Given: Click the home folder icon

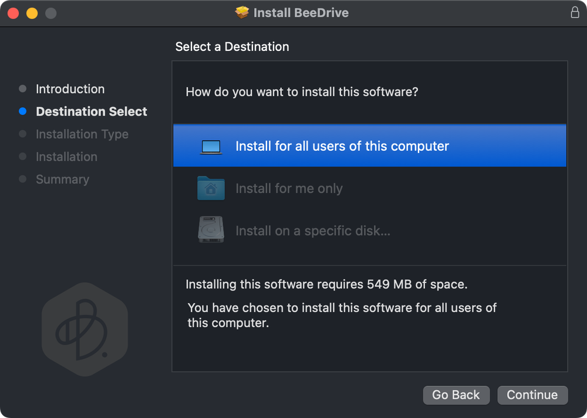Looking at the screenshot, I should click(x=211, y=188).
